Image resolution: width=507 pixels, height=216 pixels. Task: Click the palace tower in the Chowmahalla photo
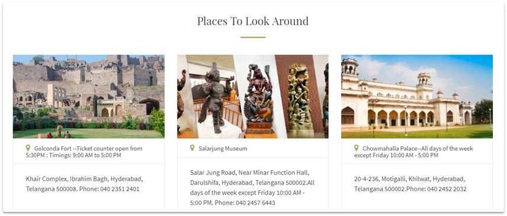tap(423, 86)
